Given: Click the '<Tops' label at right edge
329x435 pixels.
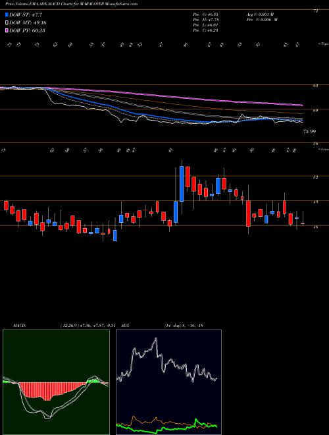Looking at the screenshot, I should pyautogui.click(x=323, y=44).
